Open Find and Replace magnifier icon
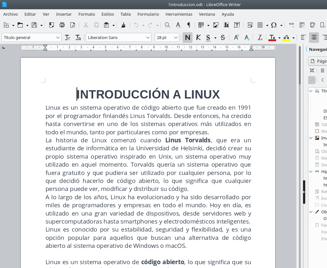 (x=167, y=25)
